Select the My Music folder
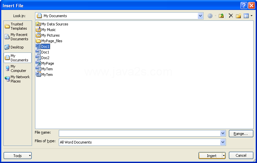 (x=46, y=30)
